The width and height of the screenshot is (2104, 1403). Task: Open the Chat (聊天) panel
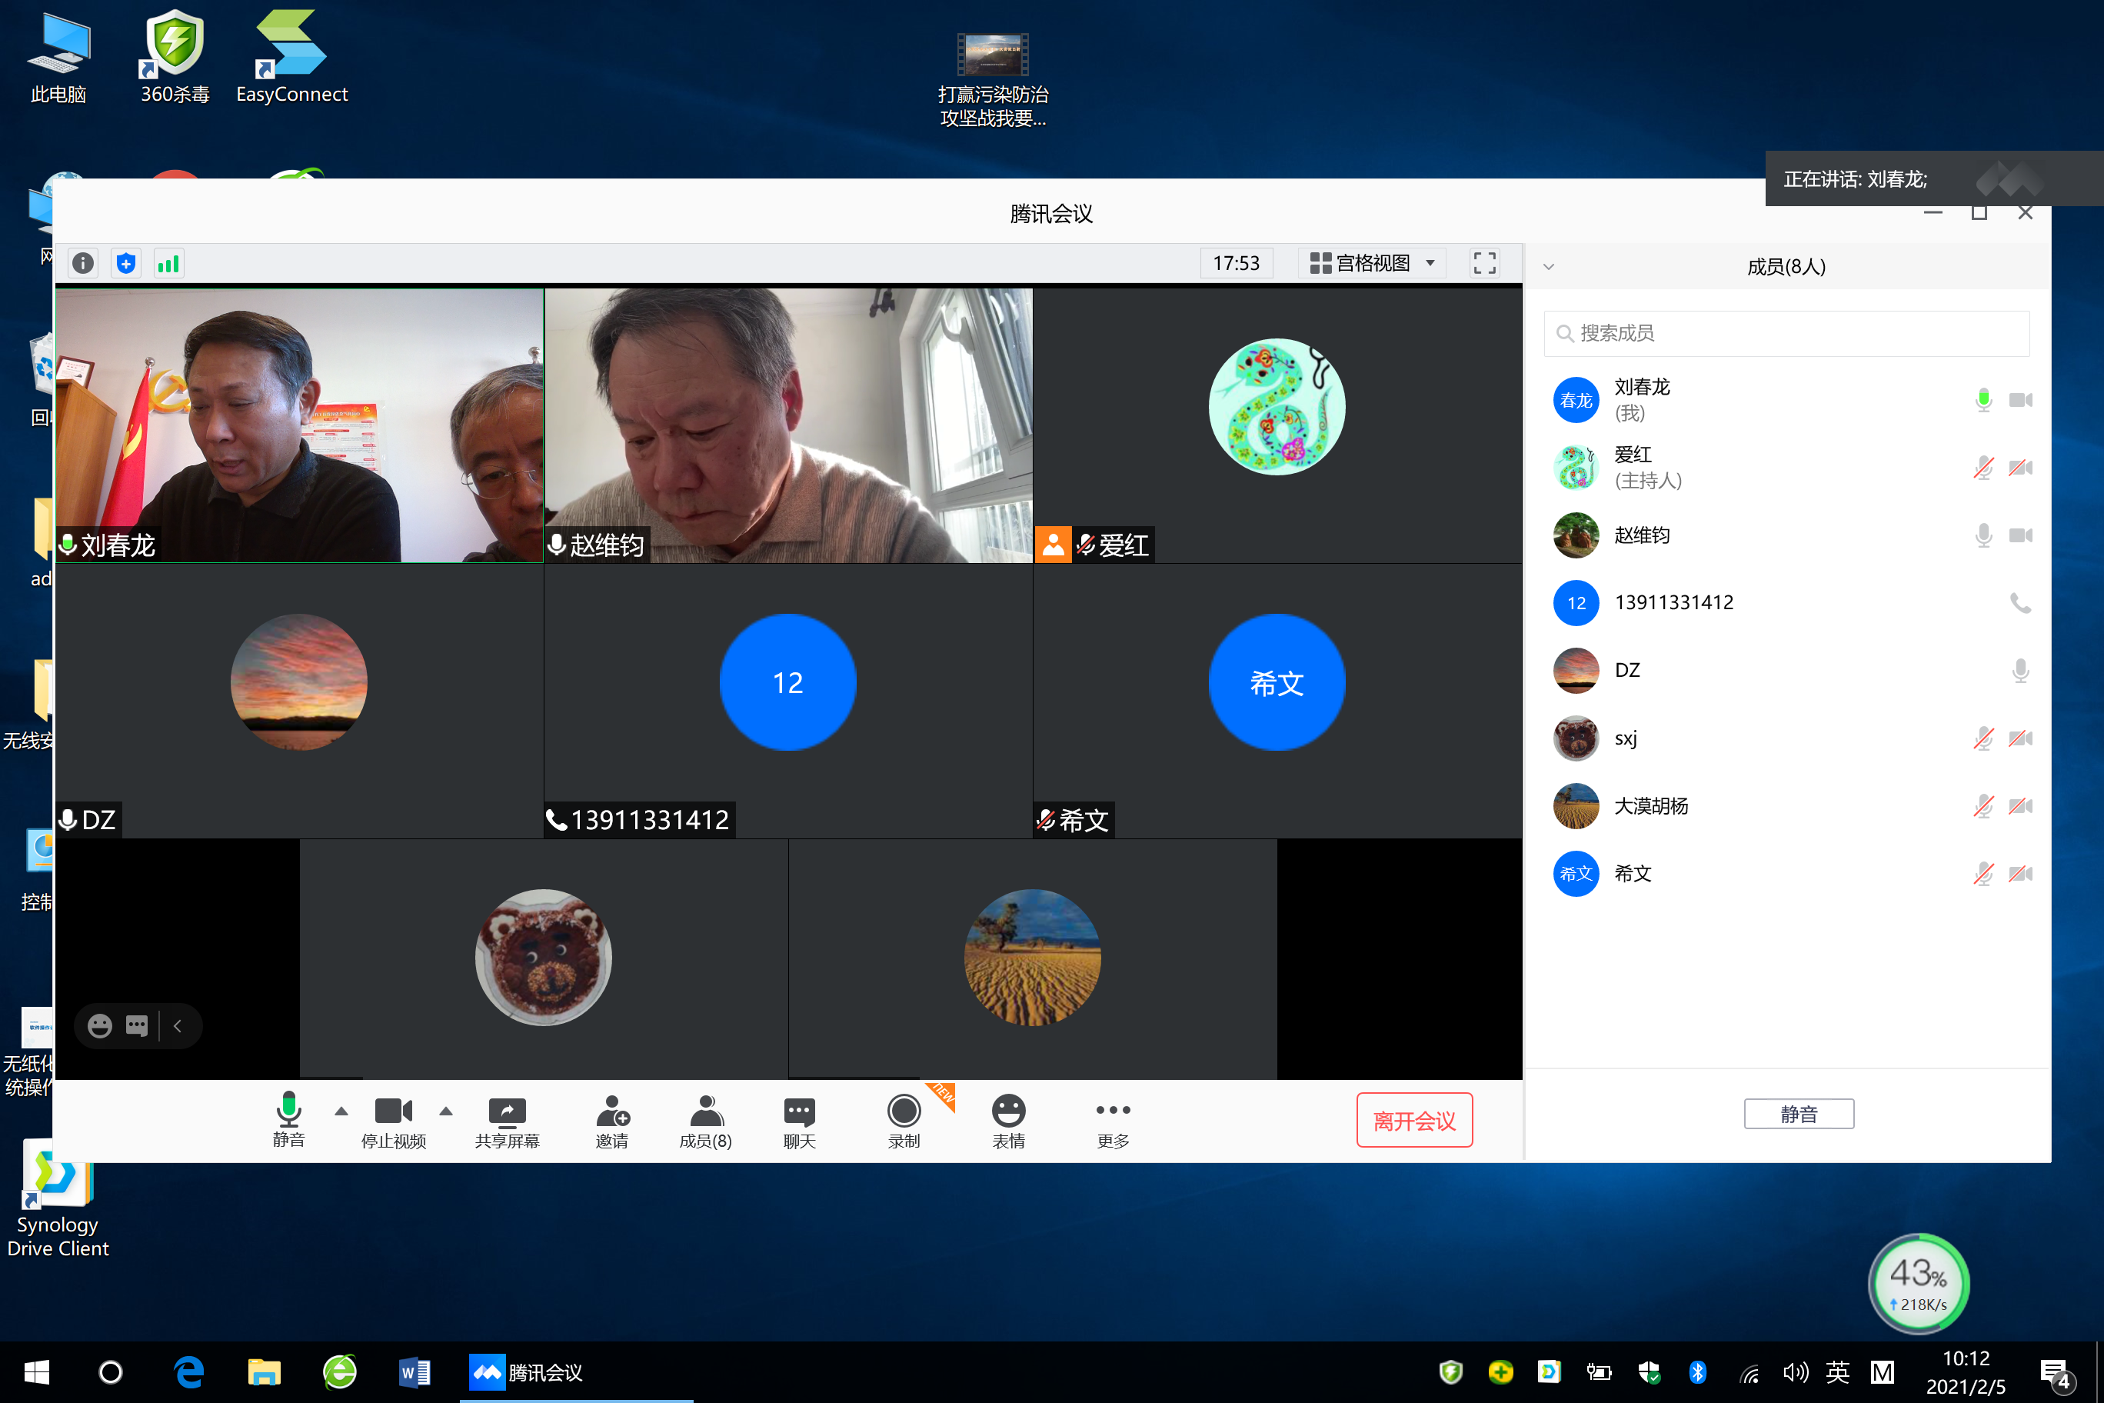tap(799, 1121)
